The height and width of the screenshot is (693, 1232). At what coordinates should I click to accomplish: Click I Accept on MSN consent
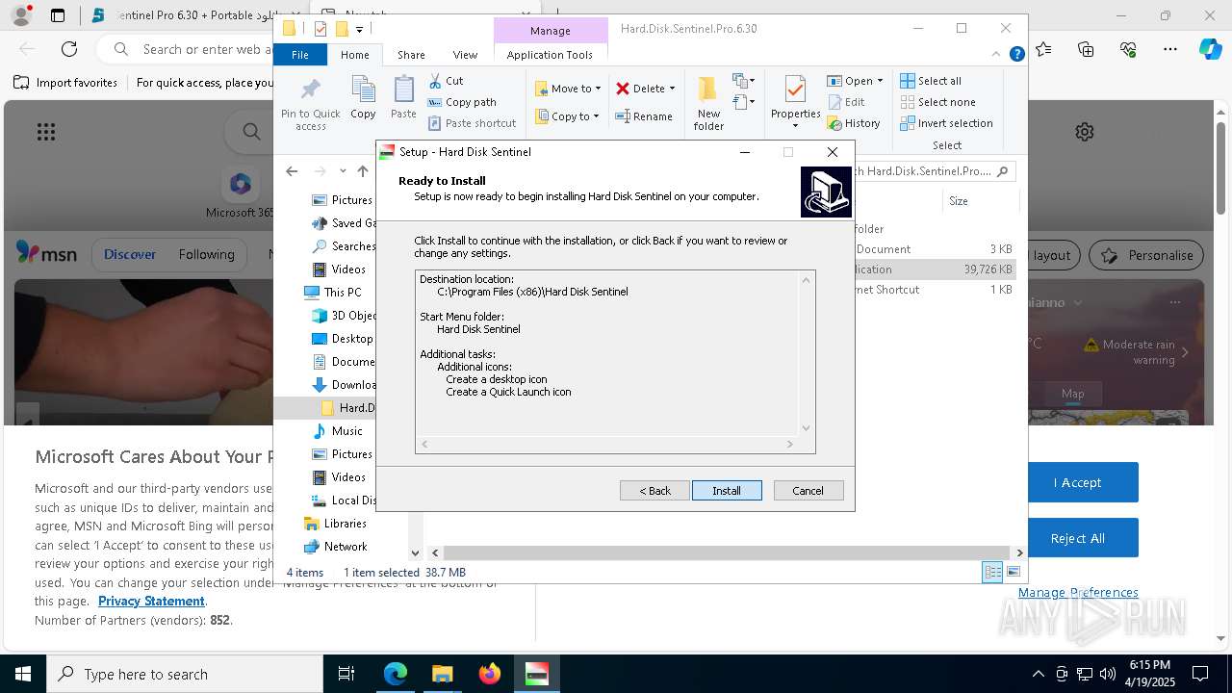tap(1077, 482)
